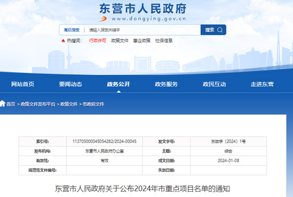293x197 pixels.
Task: Click the 成文日期 label cell
Action: [x=167, y=161]
